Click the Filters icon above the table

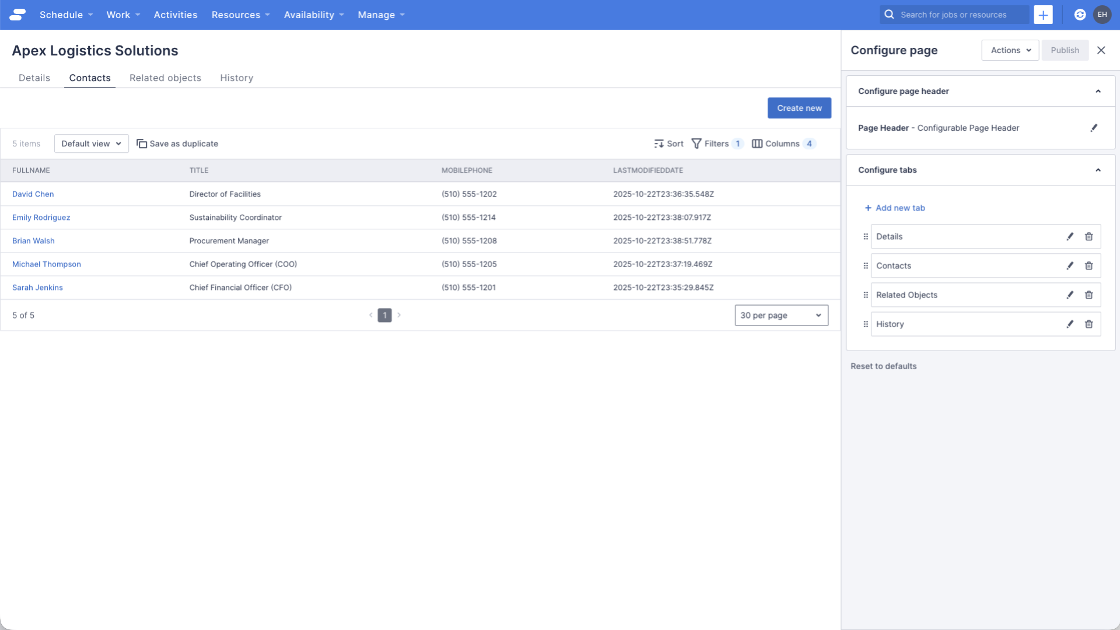[697, 143]
